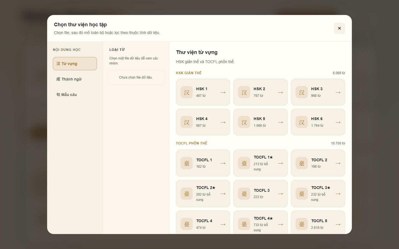Click the '10.750 từ' total text
The width and height of the screenshot is (399, 249).
338,143
